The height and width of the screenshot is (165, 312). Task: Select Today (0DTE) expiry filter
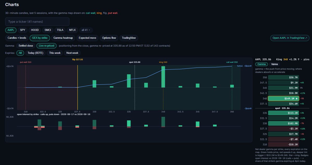click(36, 53)
